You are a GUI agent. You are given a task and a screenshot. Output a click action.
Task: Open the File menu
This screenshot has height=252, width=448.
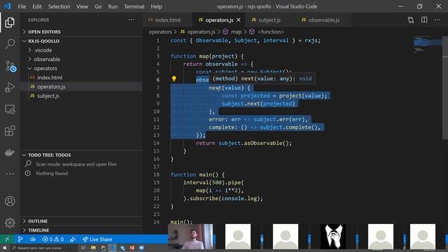[x=22, y=6]
